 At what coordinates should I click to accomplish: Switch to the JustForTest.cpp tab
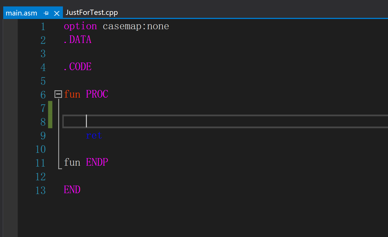point(92,13)
